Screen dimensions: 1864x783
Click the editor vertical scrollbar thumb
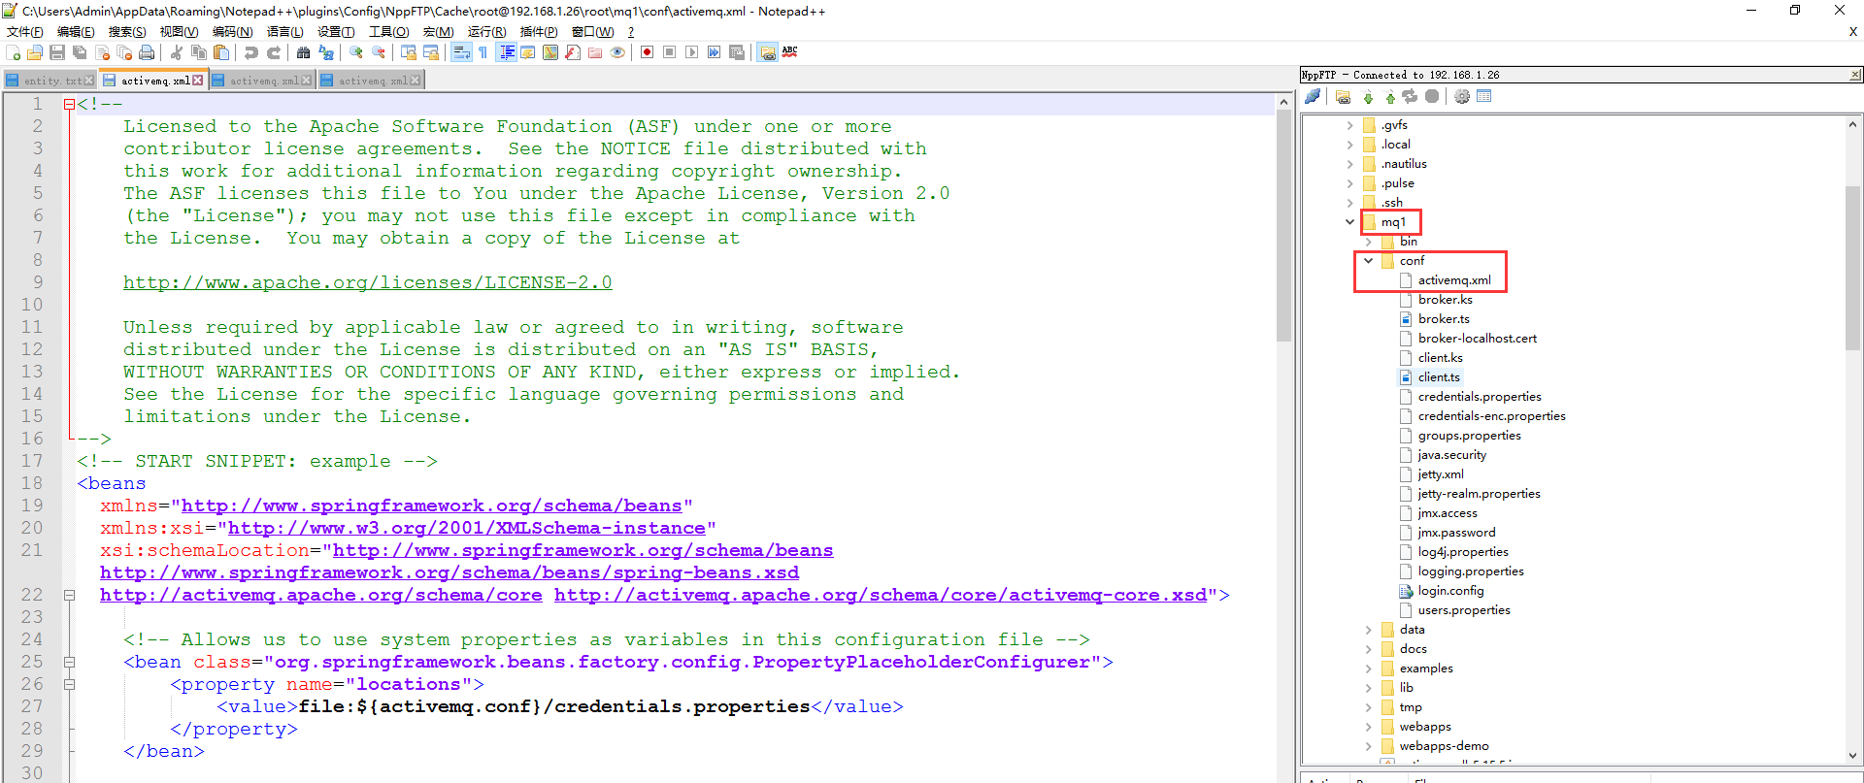pyautogui.click(x=1283, y=225)
